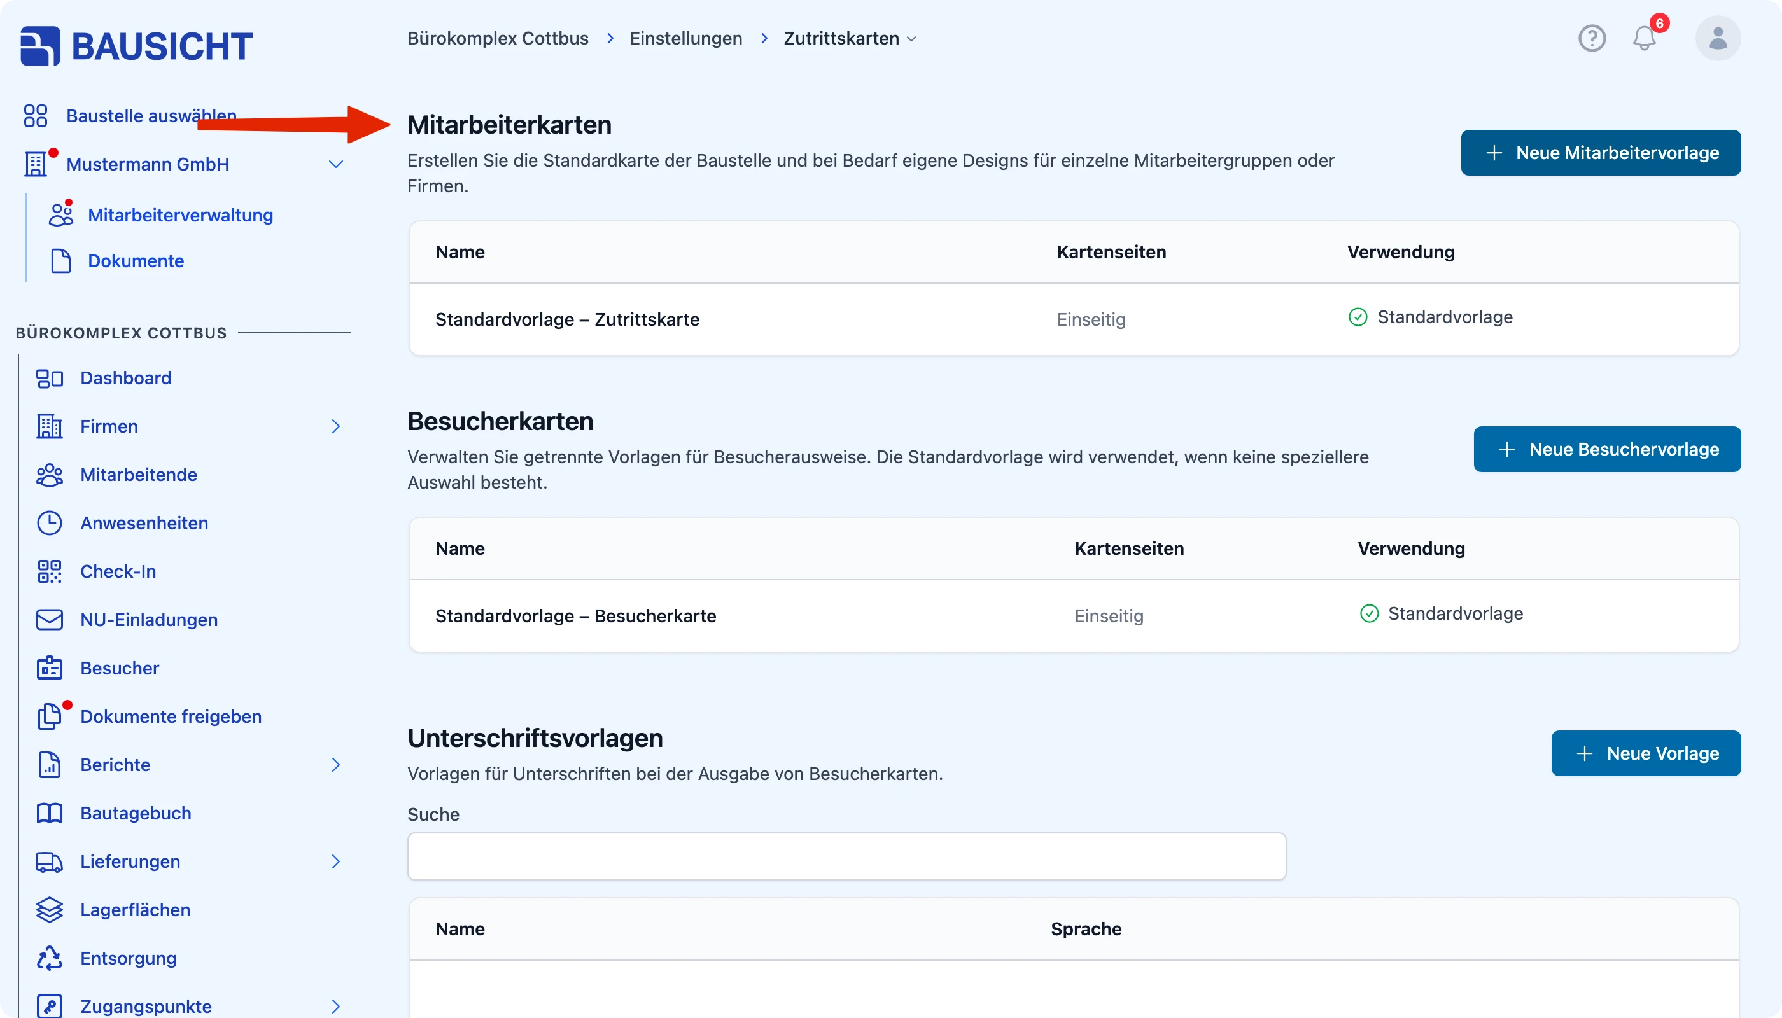
Task: Click Einseitig in the Besucherkarte row
Action: [x=1109, y=616]
